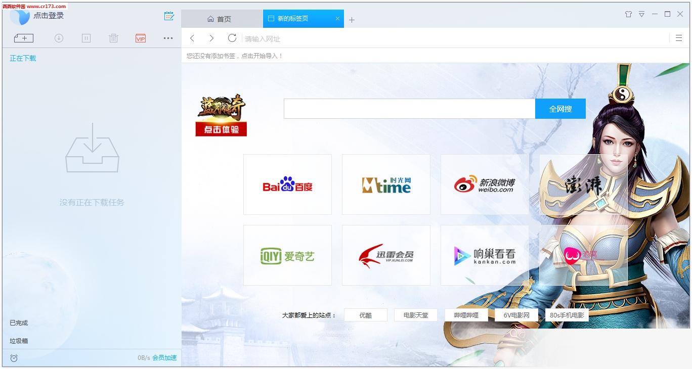This screenshot has width=692, height=369.
Task: Switch to the 首页 tab
Action: [x=222, y=19]
